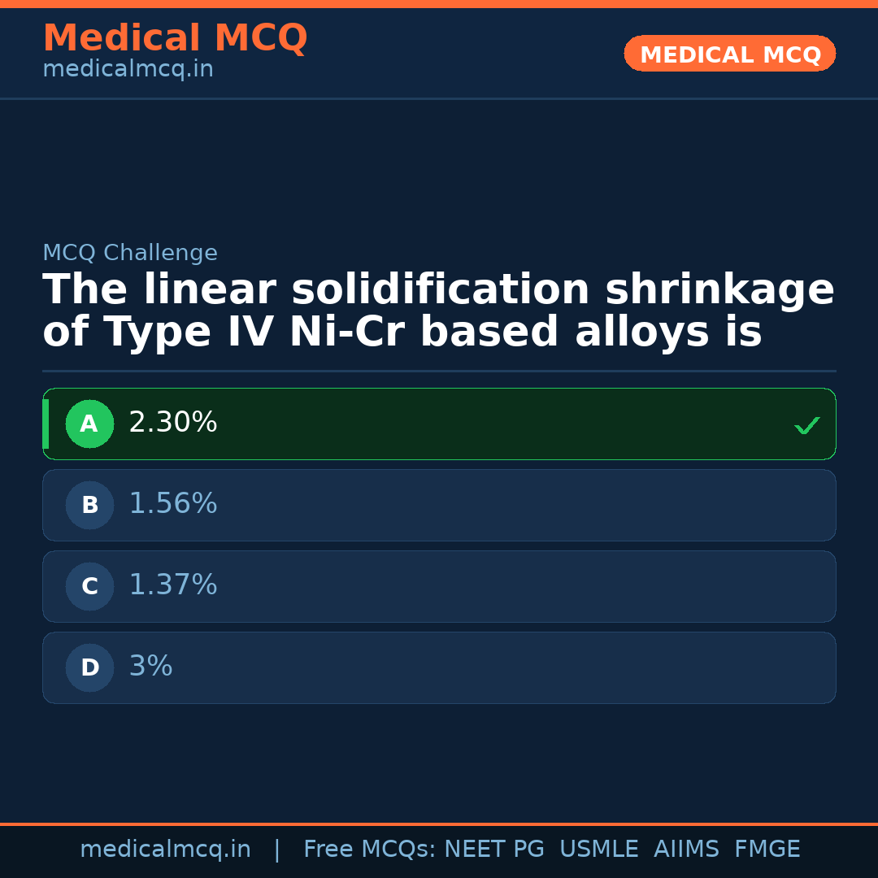Click FMGE in the footer
The width and height of the screenshot is (878, 878).
point(767,850)
